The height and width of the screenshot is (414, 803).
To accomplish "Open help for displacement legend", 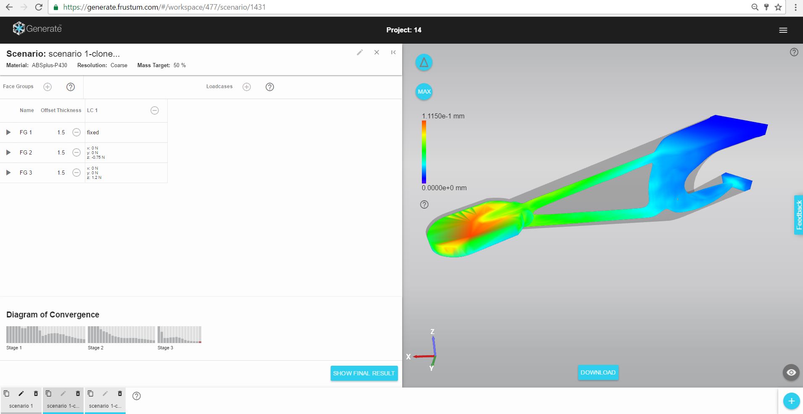I will tap(424, 204).
